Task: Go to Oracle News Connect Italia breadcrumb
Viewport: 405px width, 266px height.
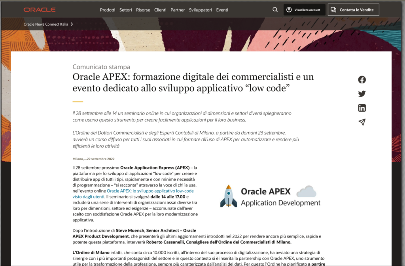Action: (x=46, y=24)
